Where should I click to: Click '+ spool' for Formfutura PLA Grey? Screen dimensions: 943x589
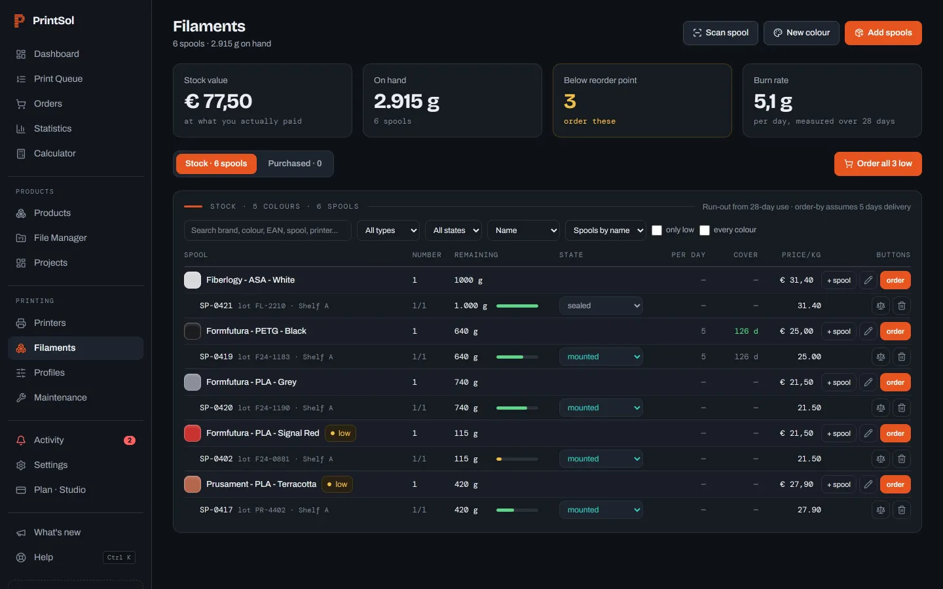point(839,382)
